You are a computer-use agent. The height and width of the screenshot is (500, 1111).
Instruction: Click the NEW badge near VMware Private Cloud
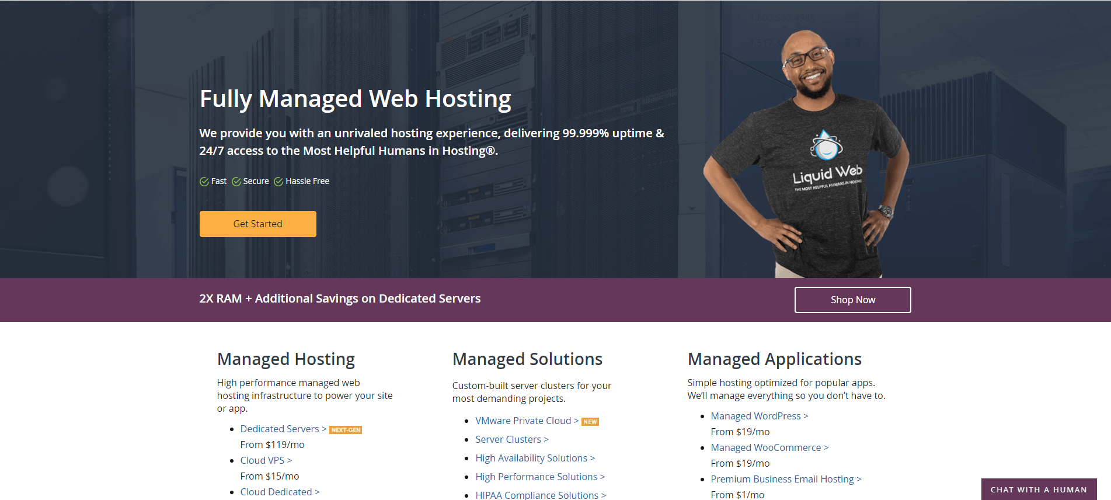590,422
